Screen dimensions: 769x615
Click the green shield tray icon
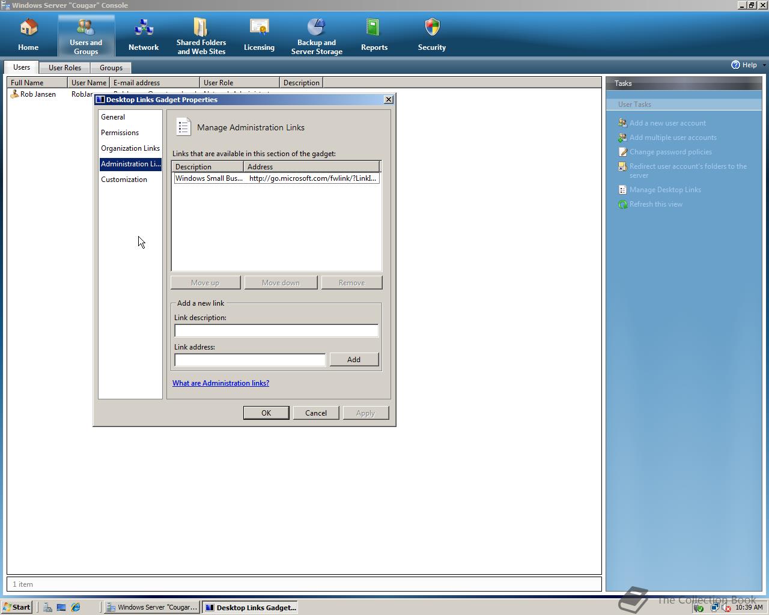coord(698,608)
